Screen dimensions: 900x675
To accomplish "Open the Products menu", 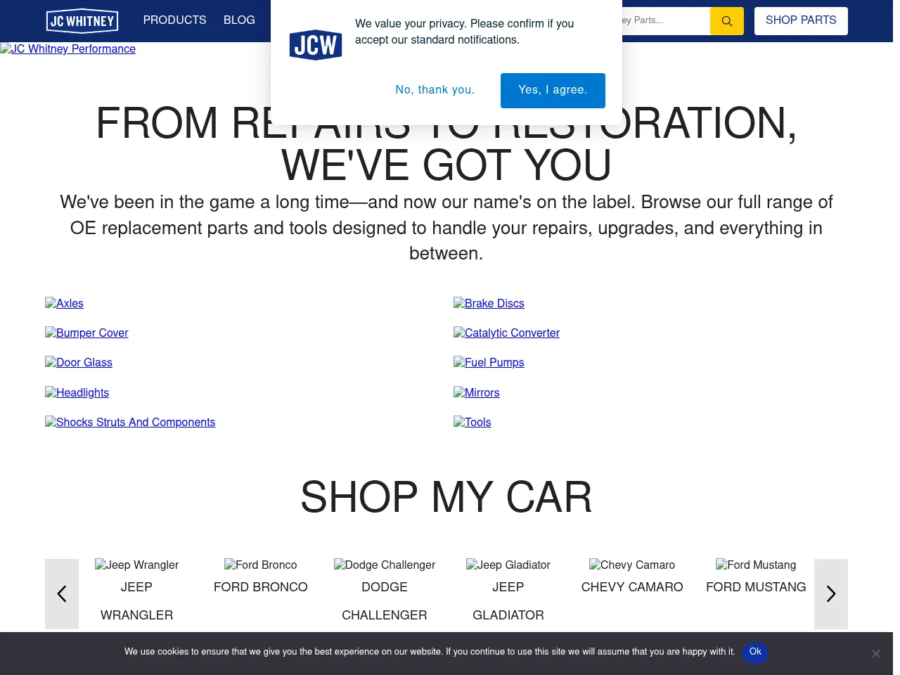I will pyautogui.click(x=174, y=20).
